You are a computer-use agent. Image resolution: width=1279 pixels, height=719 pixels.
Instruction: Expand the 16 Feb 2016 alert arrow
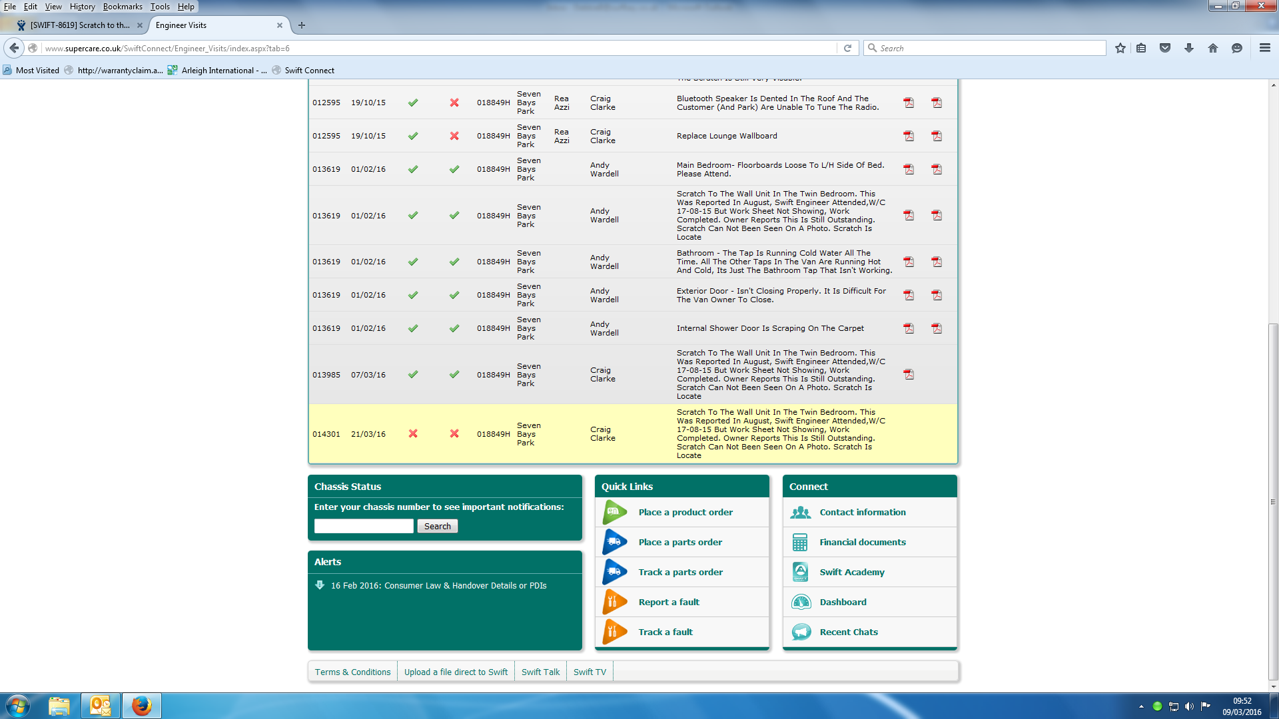320,585
